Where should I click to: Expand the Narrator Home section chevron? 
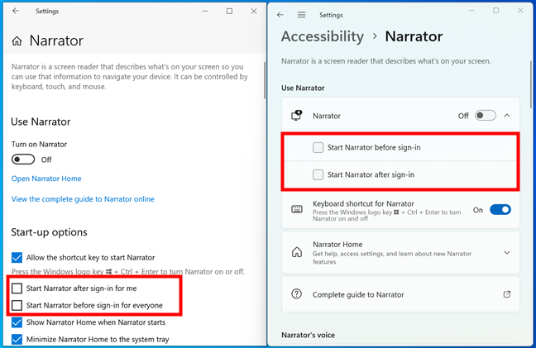click(x=507, y=253)
